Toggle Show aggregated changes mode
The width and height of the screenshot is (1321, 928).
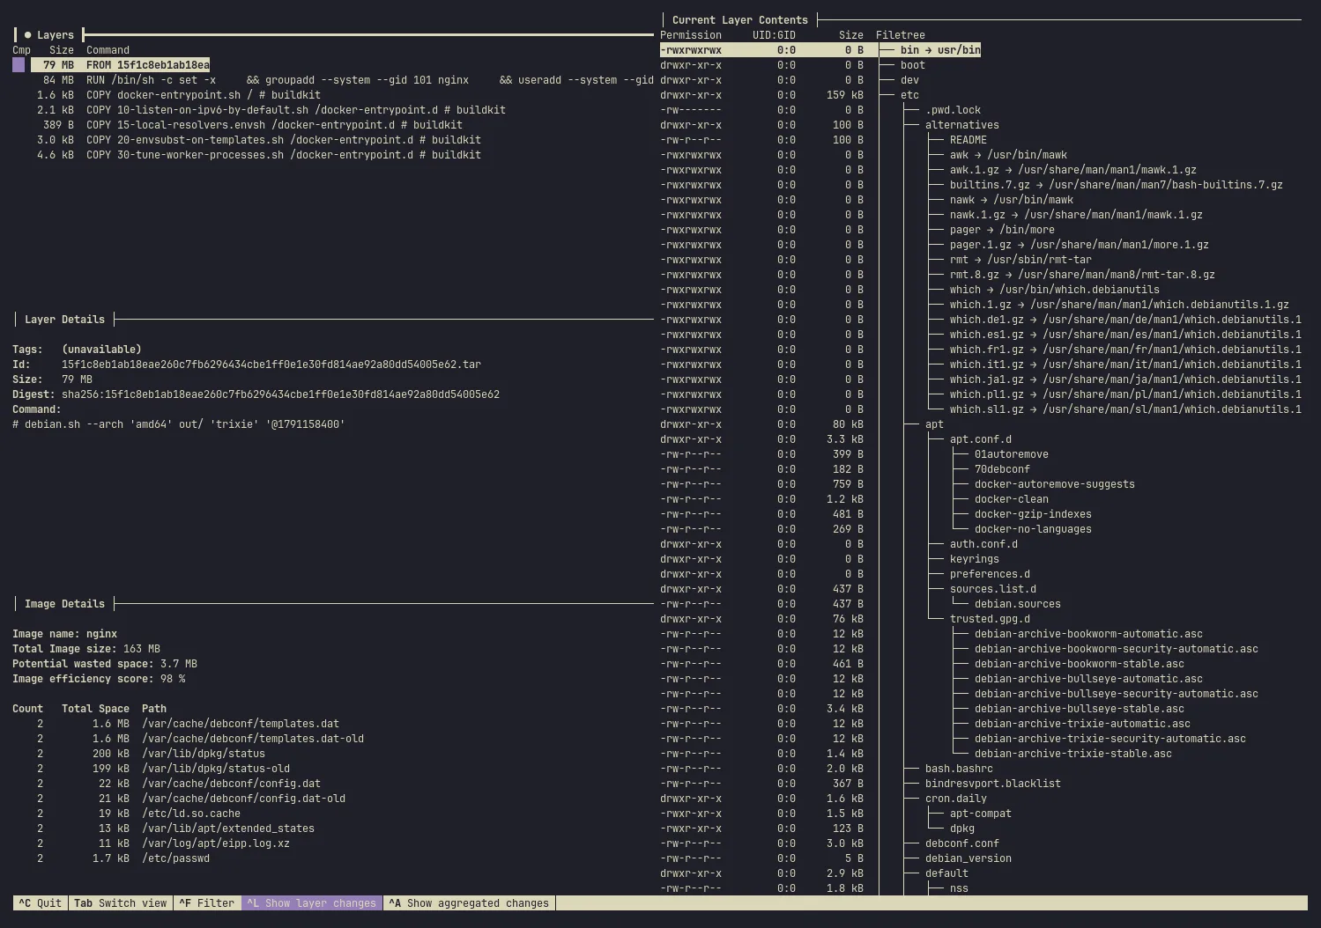tap(469, 903)
